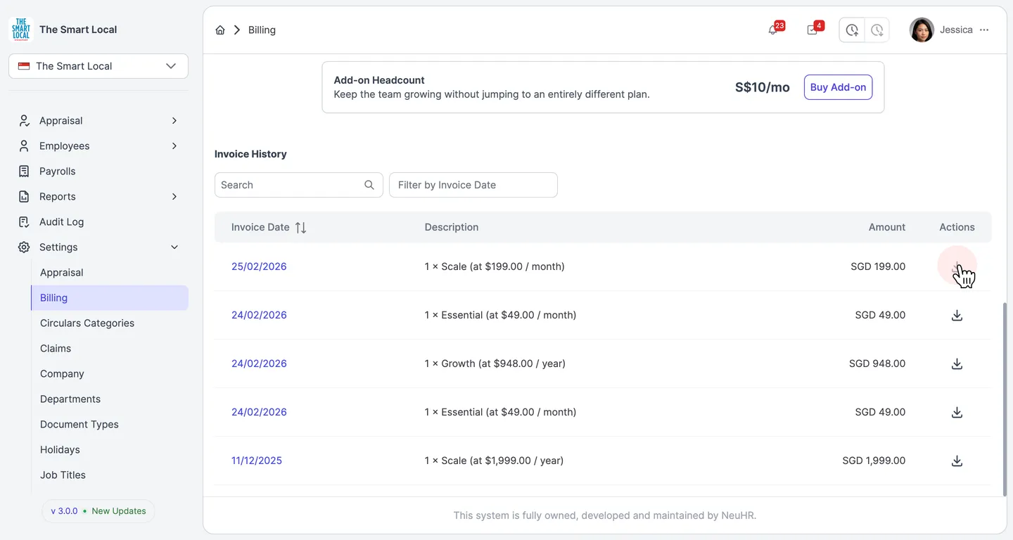The image size is (1013, 540).
Task: Click the SGD 1,999.00 amount
Action: click(x=874, y=461)
